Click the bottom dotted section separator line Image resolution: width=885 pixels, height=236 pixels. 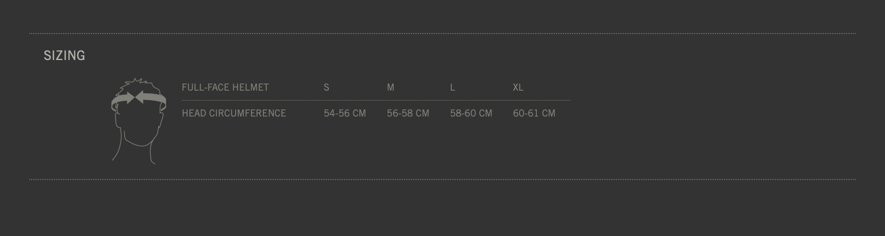(442, 180)
